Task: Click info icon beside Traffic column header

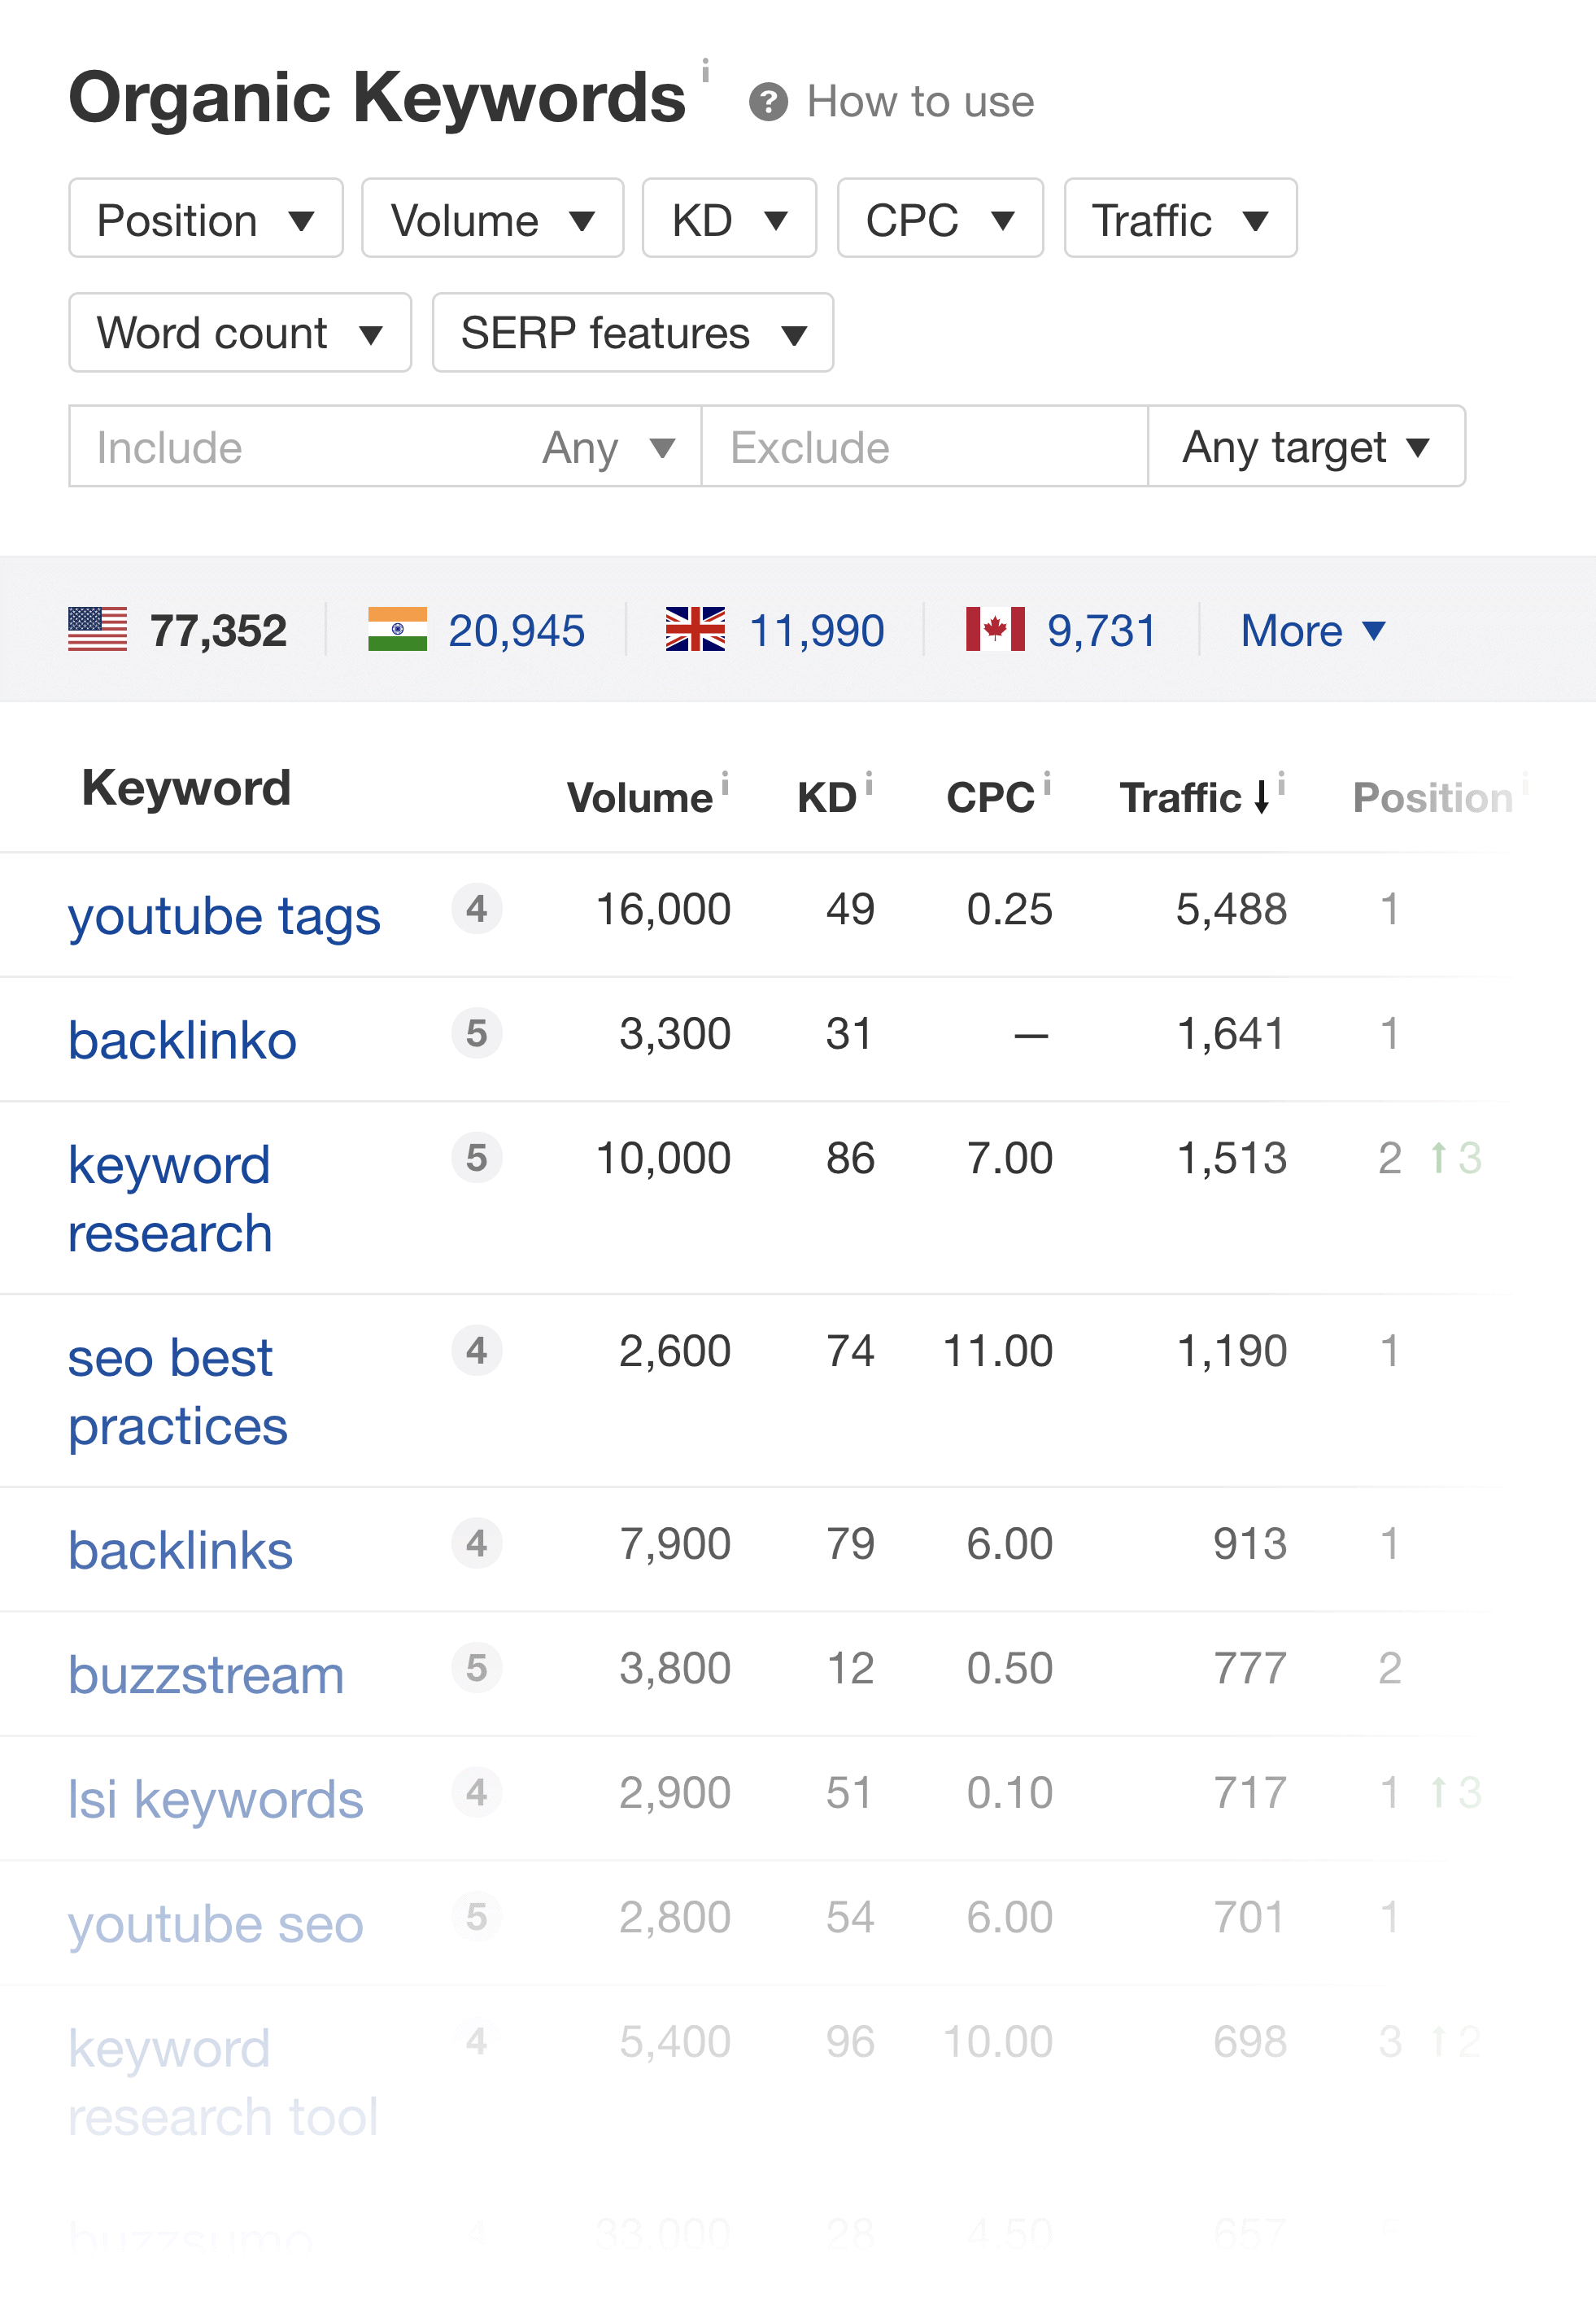Action: point(1281,783)
